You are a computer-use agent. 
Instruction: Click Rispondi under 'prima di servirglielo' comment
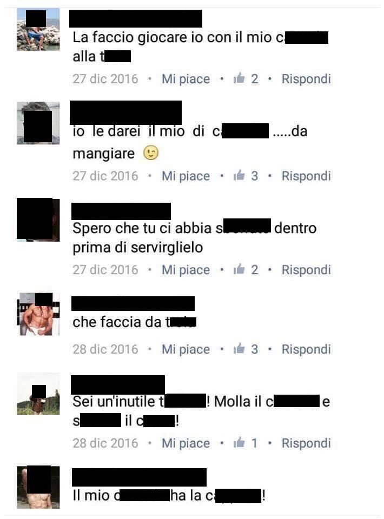click(306, 270)
